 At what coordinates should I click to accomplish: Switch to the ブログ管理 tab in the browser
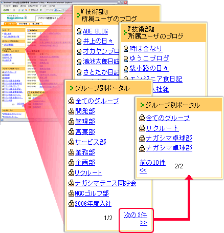point(23,24)
